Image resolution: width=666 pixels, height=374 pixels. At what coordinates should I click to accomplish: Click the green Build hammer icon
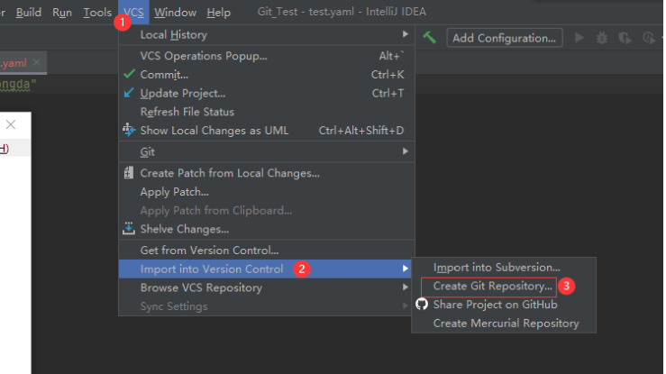click(x=431, y=37)
